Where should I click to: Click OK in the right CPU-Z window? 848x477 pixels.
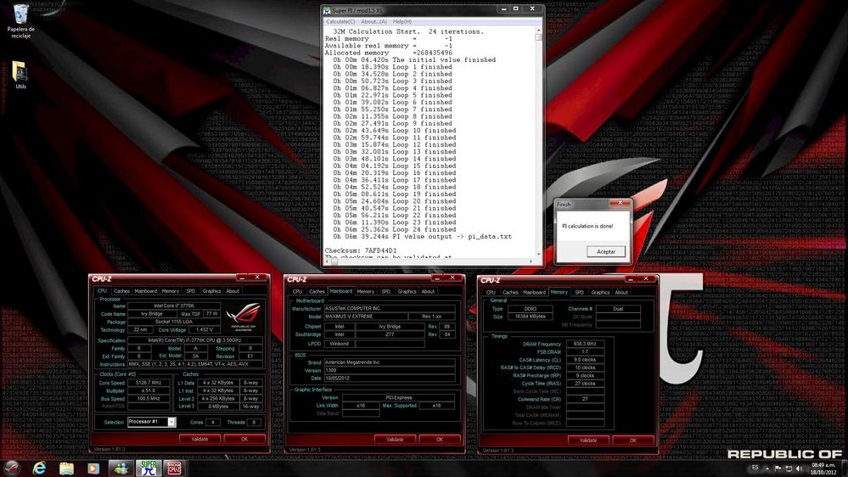pos(633,441)
